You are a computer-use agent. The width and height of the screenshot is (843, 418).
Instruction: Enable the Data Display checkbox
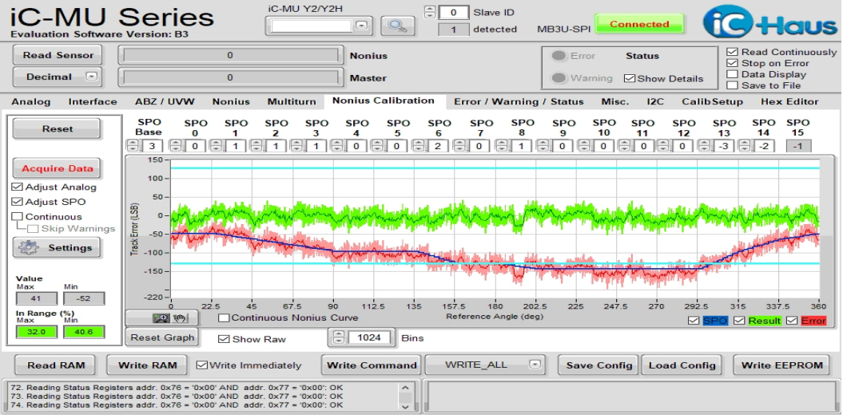tap(732, 74)
